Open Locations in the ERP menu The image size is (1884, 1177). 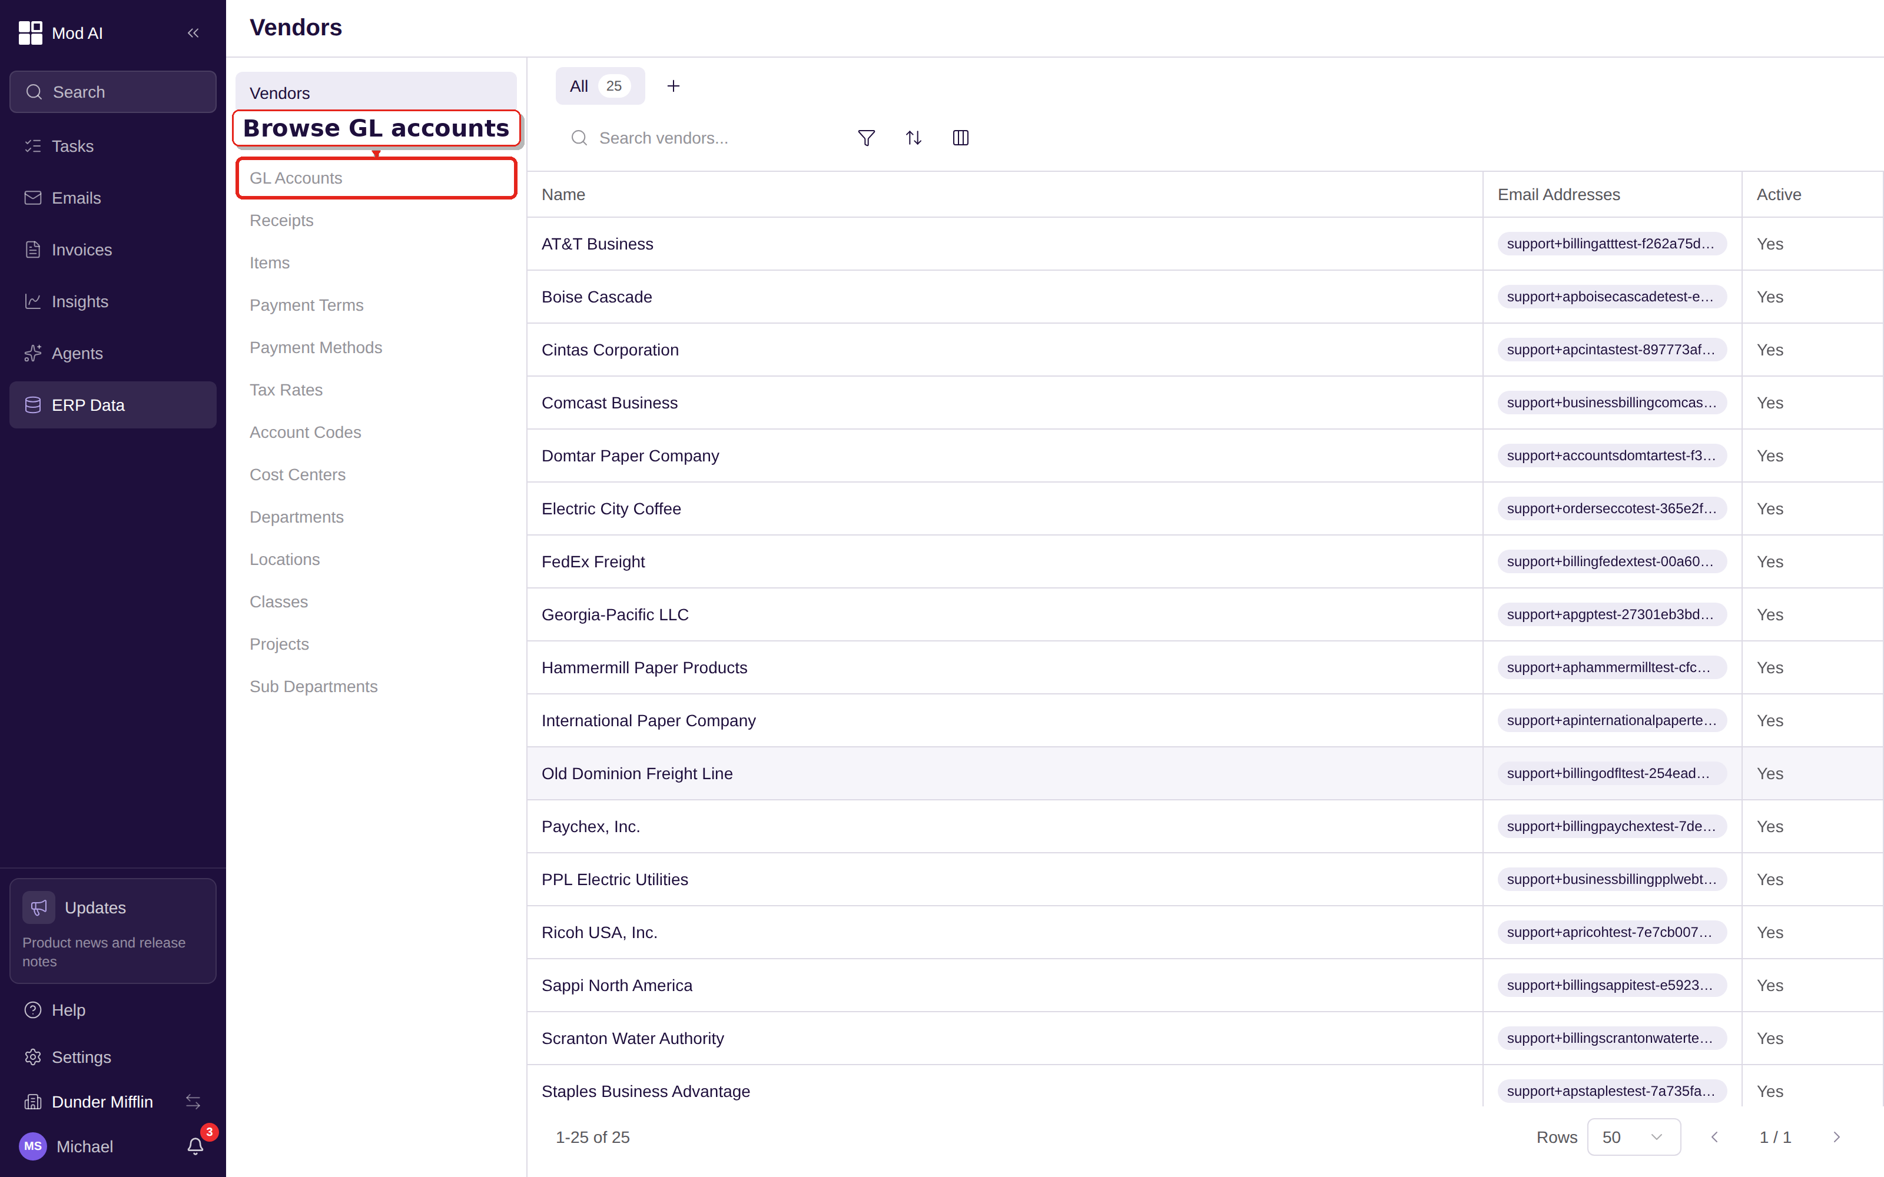point(376,560)
